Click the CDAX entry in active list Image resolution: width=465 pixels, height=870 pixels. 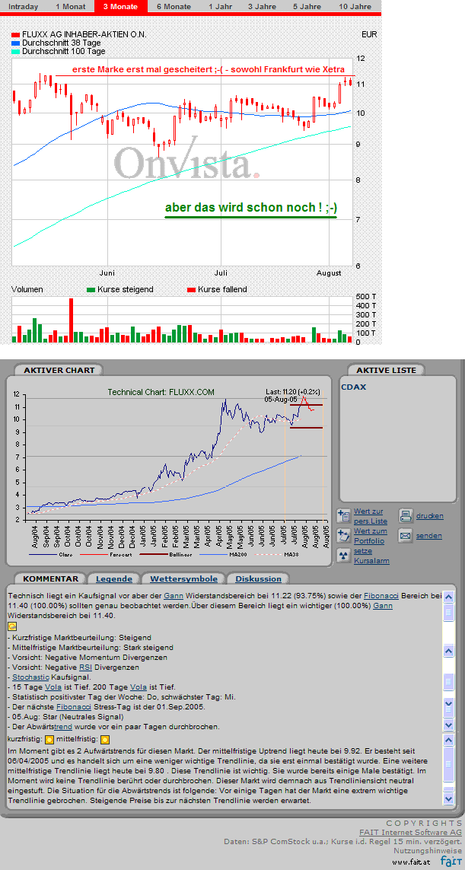point(352,387)
